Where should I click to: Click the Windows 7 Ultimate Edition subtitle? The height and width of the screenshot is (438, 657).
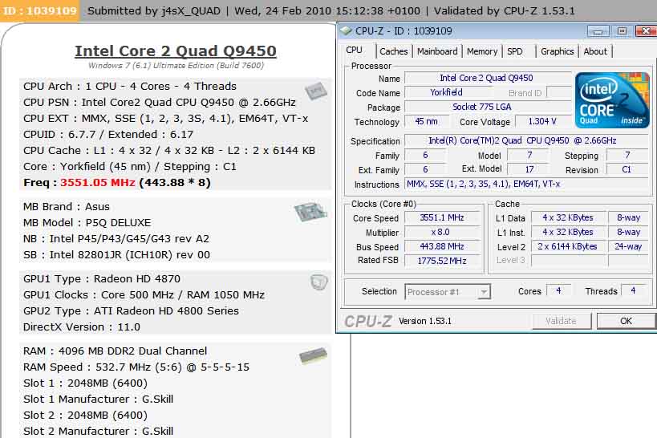176,66
